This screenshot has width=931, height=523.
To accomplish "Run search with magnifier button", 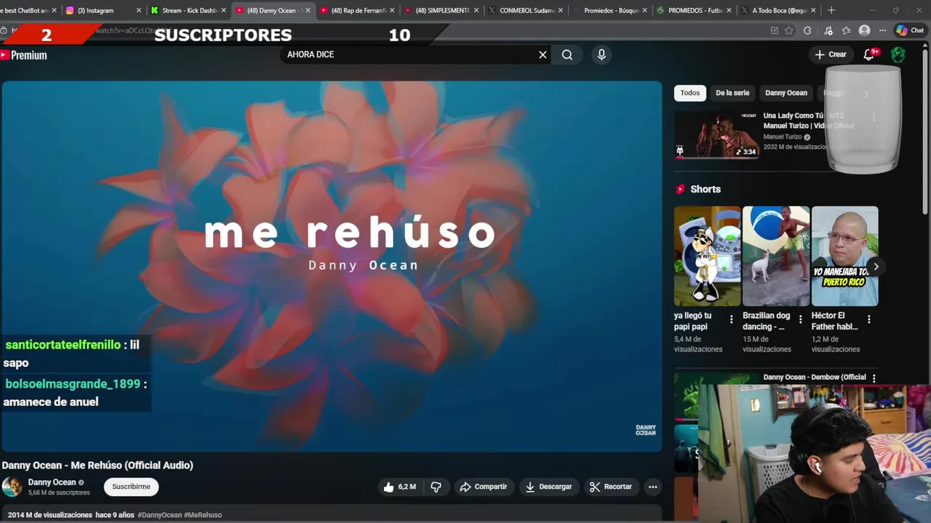I will click(567, 54).
